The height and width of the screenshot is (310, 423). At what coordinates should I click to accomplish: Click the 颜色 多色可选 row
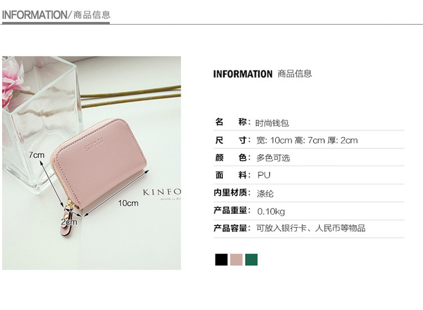pyautogui.click(x=309, y=158)
